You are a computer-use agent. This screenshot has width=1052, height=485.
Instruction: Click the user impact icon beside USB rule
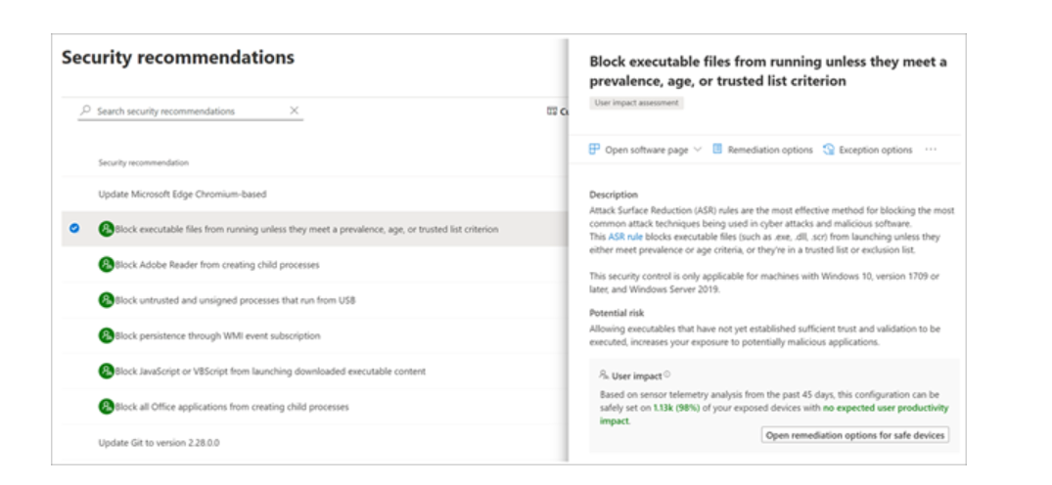click(x=106, y=300)
